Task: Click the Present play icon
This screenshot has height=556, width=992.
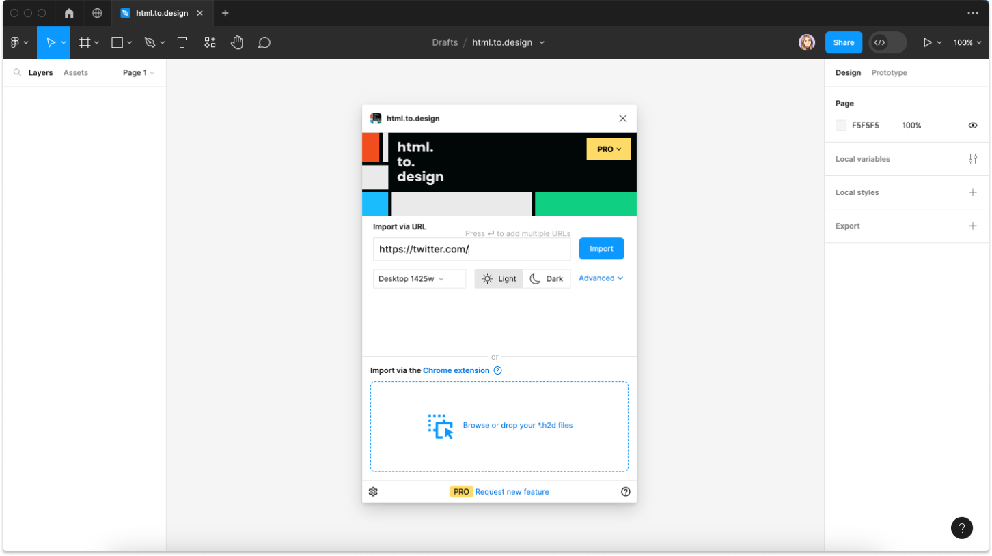Action: pyautogui.click(x=927, y=42)
